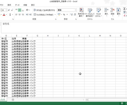Toggle the highlighted middle vertical alignment
This screenshot has height=105, width=127.
pyautogui.click(x=20, y=10)
